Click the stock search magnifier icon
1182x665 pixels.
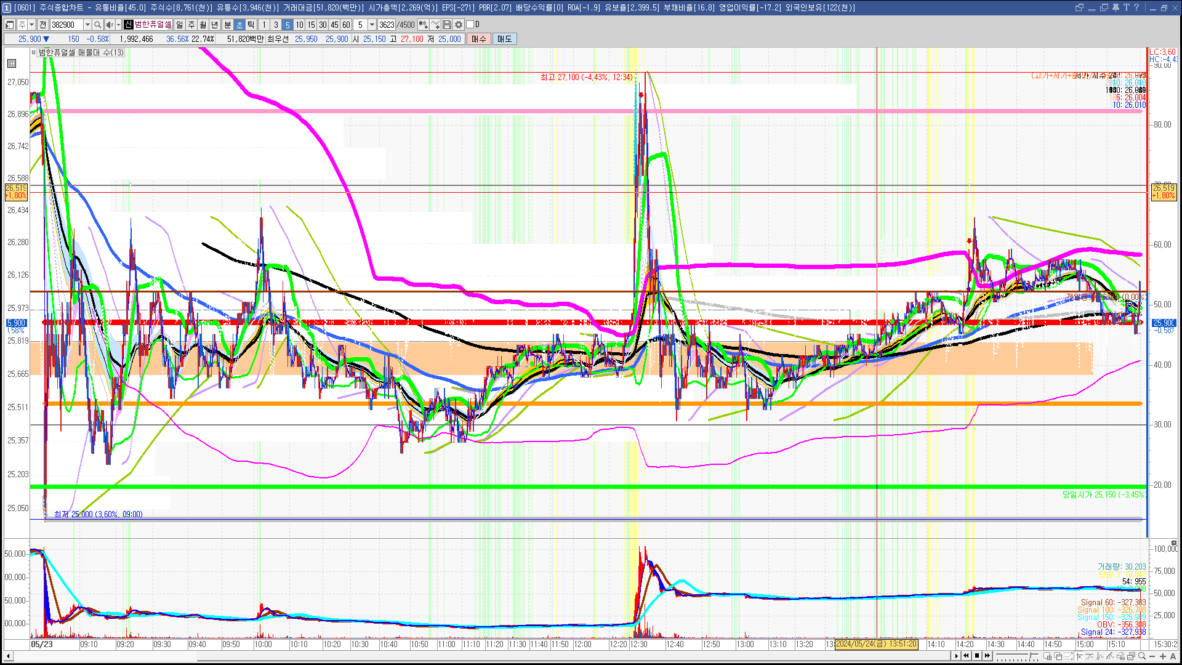click(x=97, y=25)
